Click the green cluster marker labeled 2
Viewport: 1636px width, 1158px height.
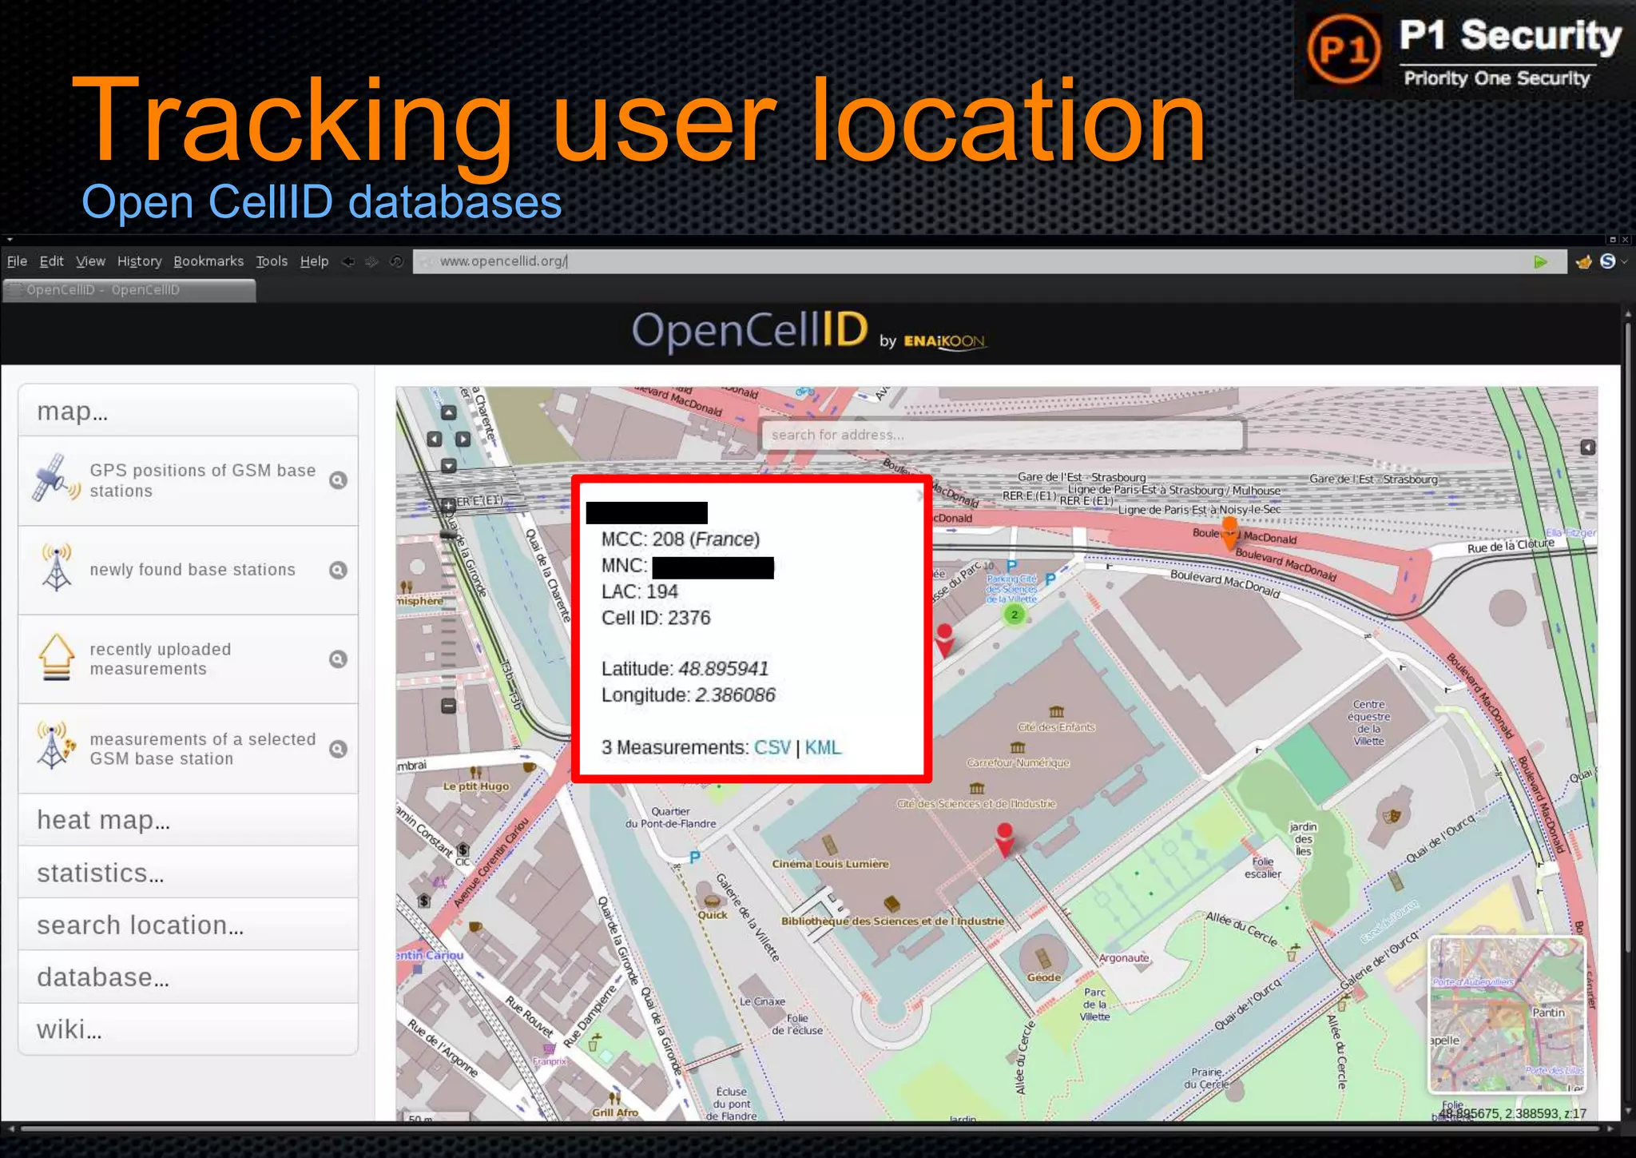[x=1014, y=615]
